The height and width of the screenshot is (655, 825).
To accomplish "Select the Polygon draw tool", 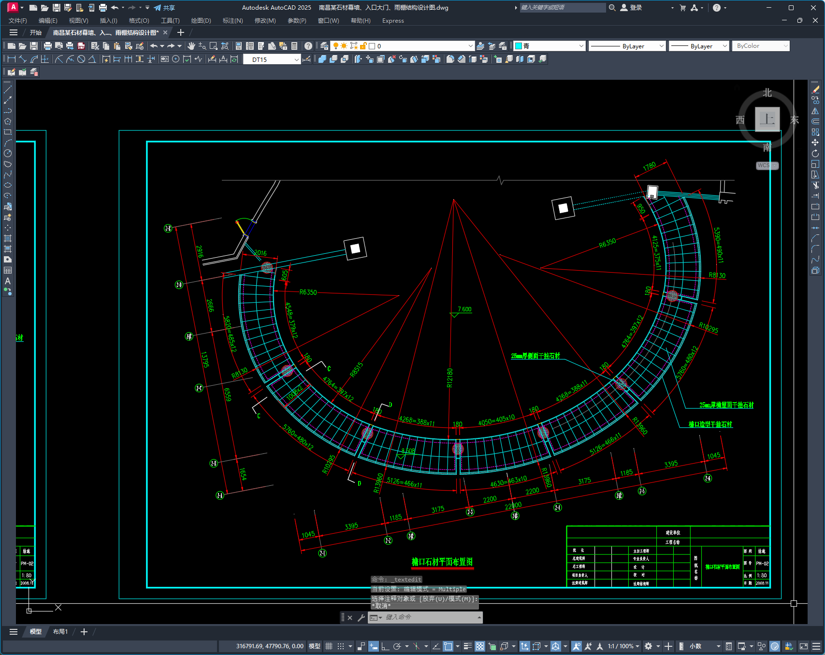I will pos(8,121).
